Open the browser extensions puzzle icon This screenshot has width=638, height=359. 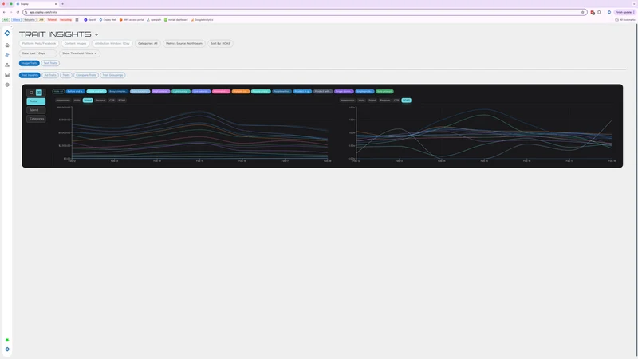[599, 12]
